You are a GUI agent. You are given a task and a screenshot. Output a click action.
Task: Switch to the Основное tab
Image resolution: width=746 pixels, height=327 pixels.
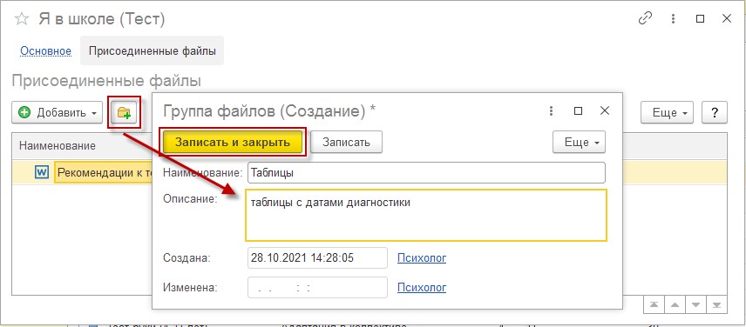click(x=45, y=50)
